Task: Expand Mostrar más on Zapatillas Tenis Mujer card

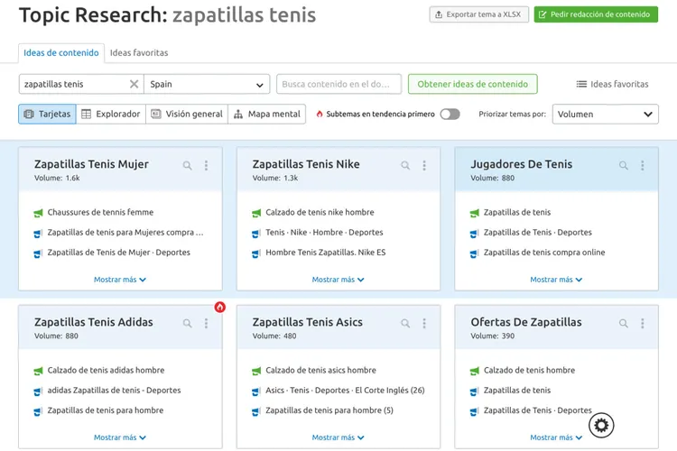Action: tap(120, 280)
